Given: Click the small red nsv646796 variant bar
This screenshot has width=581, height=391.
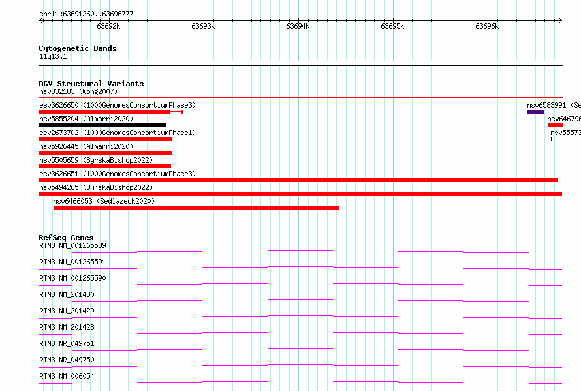Looking at the screenshot, I should (555, 125).
